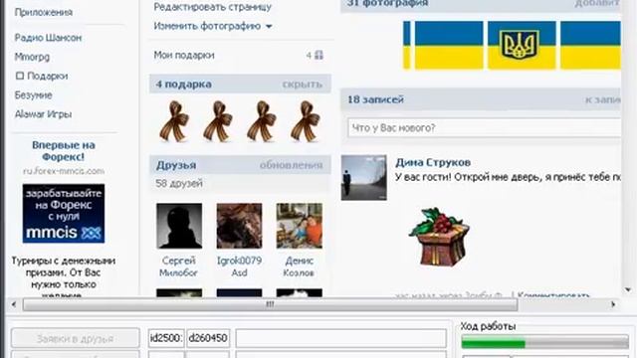
Task: Click the обновления link in Друзья
Action: (x=291, y=165)
